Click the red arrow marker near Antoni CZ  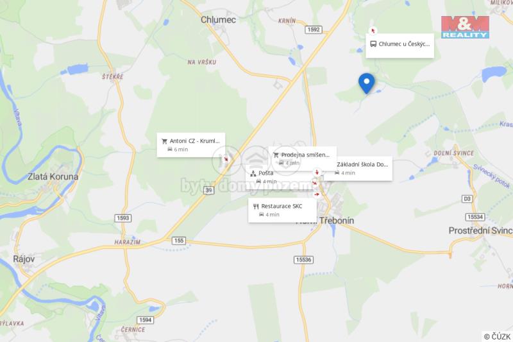[226, 159]
